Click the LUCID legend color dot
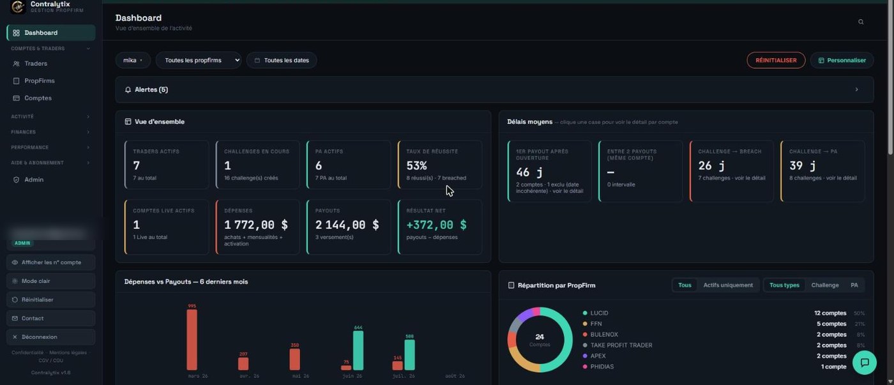 [585, 313]
